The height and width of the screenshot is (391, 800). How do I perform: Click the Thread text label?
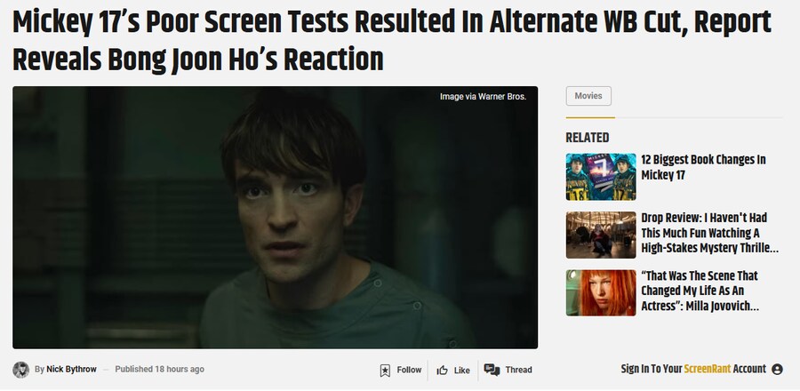(518, 370)
